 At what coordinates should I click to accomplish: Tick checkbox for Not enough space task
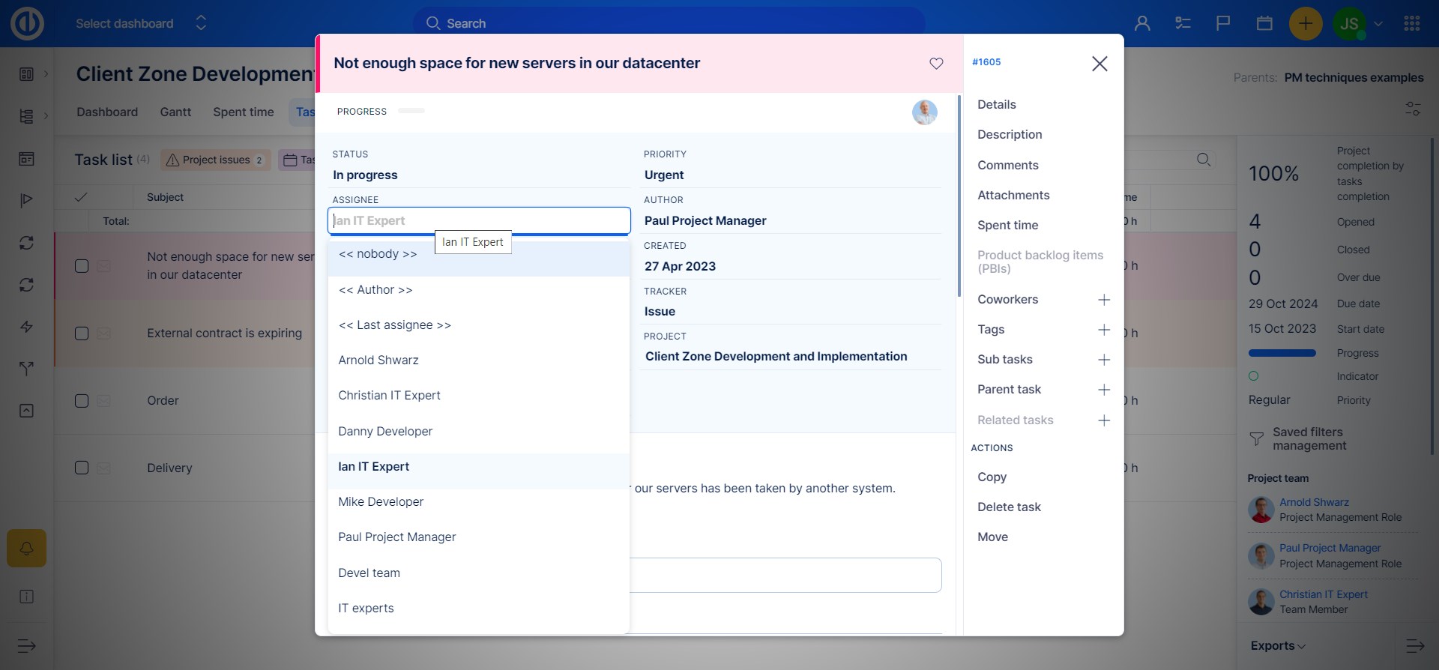point(82,266)
